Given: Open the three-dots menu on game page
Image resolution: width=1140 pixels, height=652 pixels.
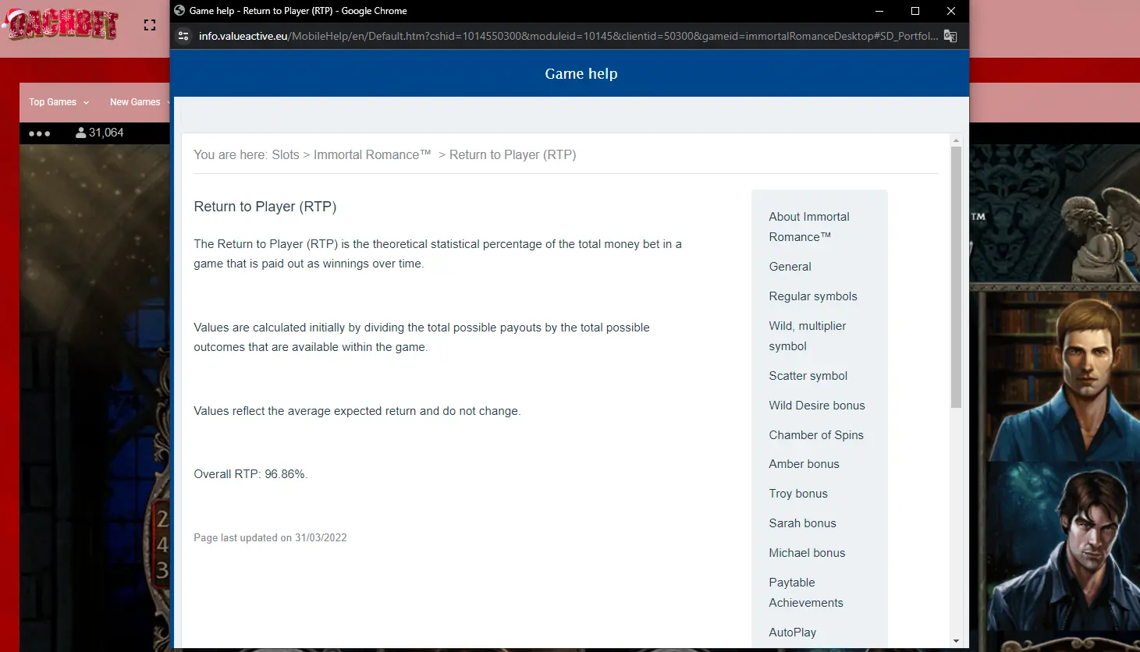Looking at the screenshot, I should coord(39,133).
